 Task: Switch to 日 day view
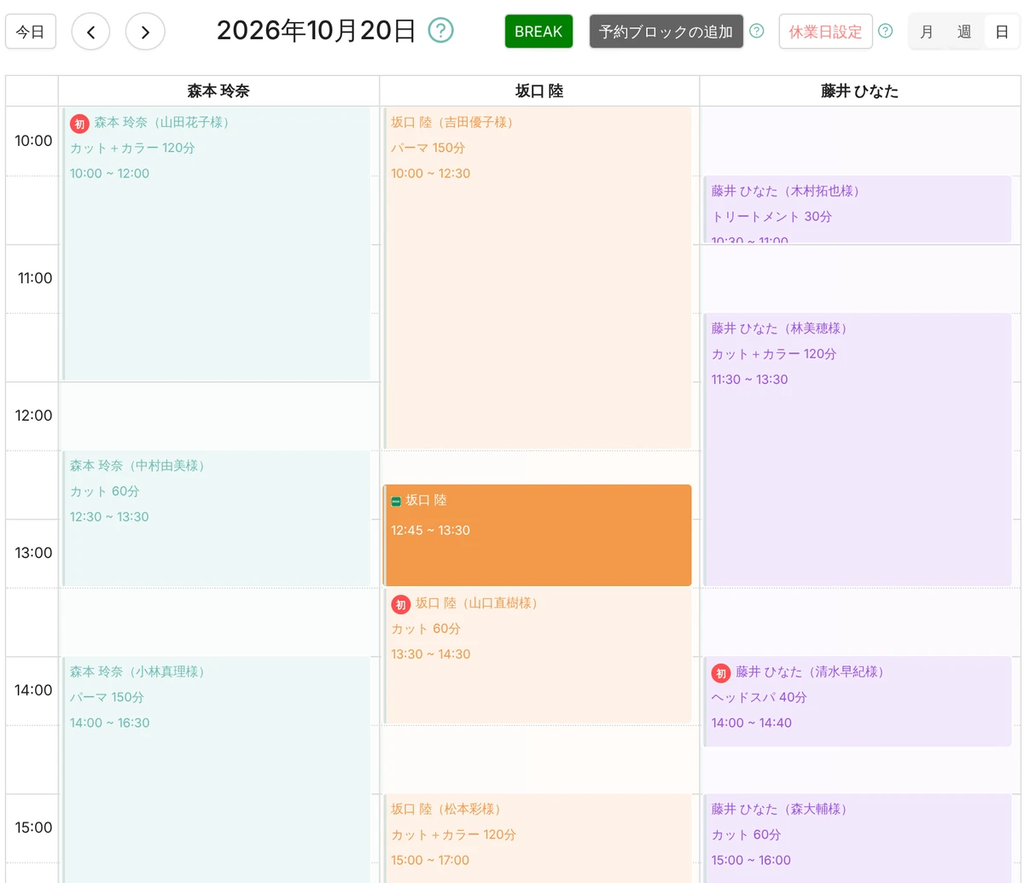[x=1002, y=32]
